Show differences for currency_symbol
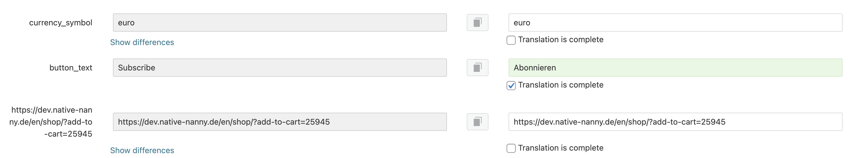The width and height of the screenshot is (848, 158). pyautogui.click(x=142, y=42)
